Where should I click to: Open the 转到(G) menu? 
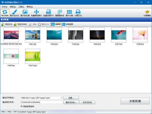pyautogui.click(x=13, y=7)
